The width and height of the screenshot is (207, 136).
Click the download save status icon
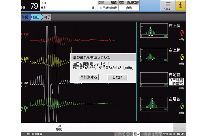[x=120, y=134]
